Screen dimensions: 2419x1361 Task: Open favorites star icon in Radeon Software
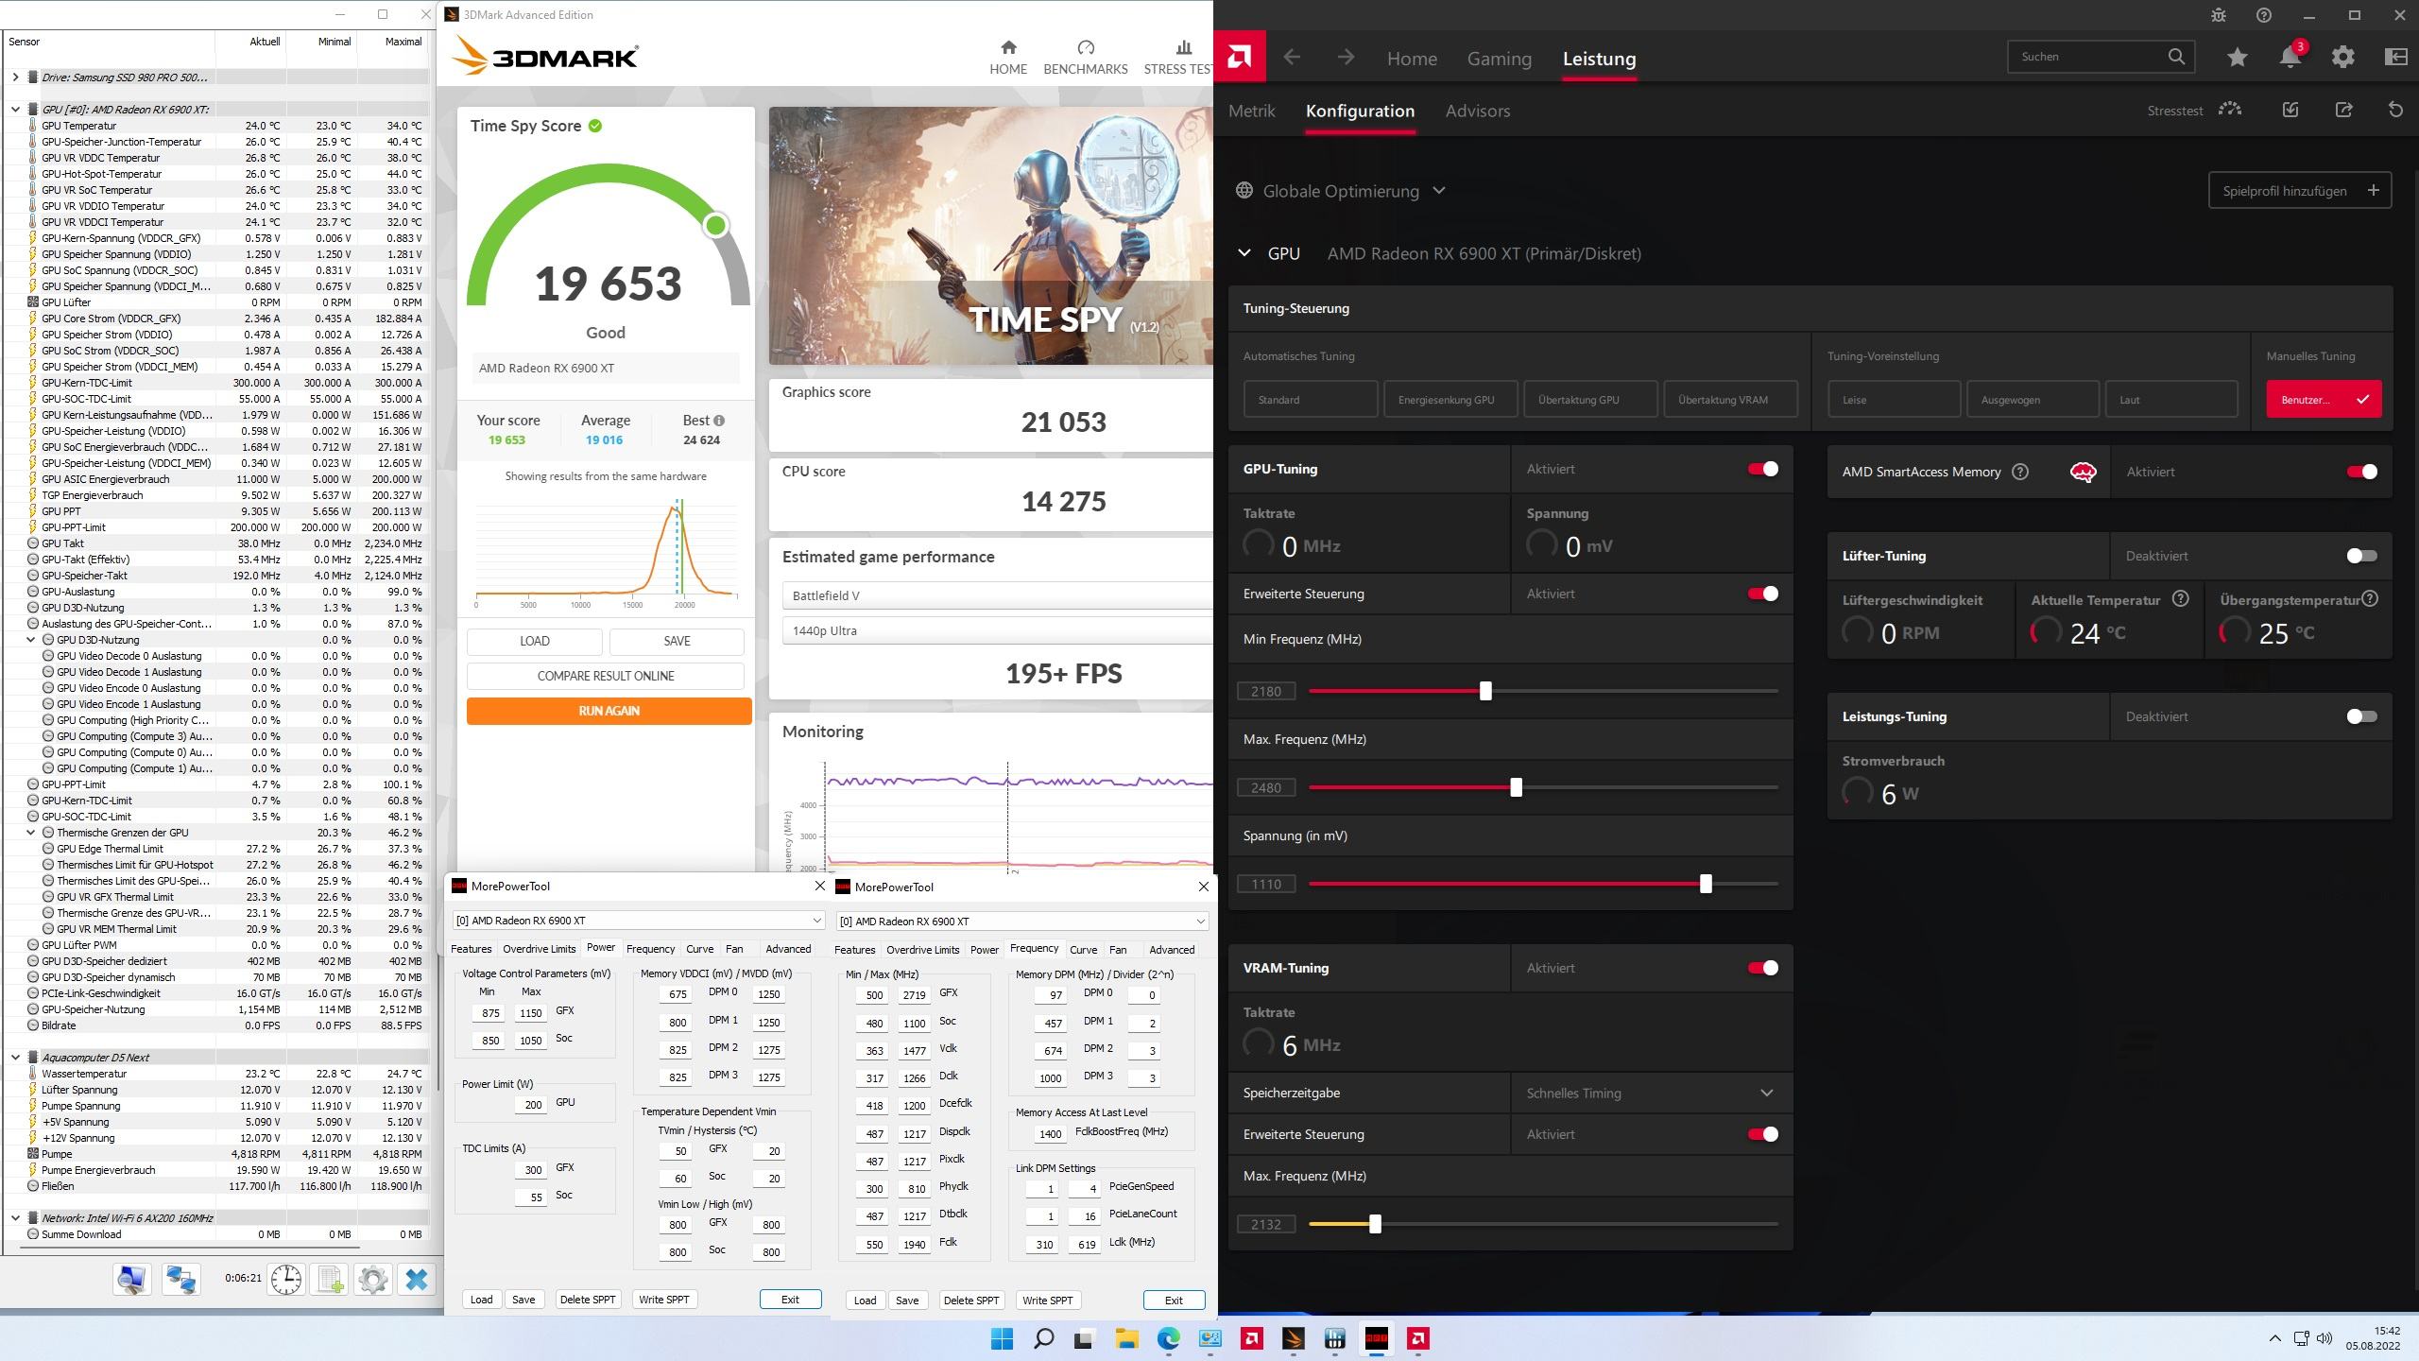2237,58
